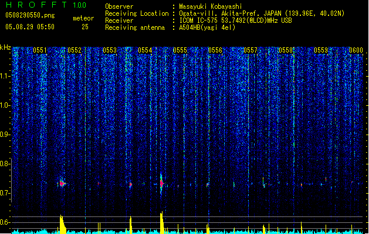Screen dimensions: 369x234
Task: Click the 0552 time marker
Action: [x=75, y=50]
